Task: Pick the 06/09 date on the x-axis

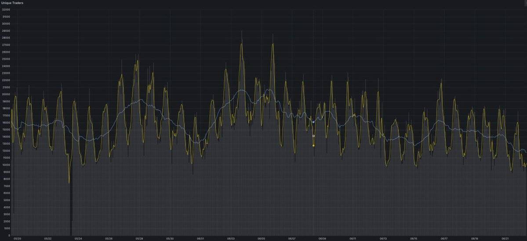Action: tap(322, 238)
